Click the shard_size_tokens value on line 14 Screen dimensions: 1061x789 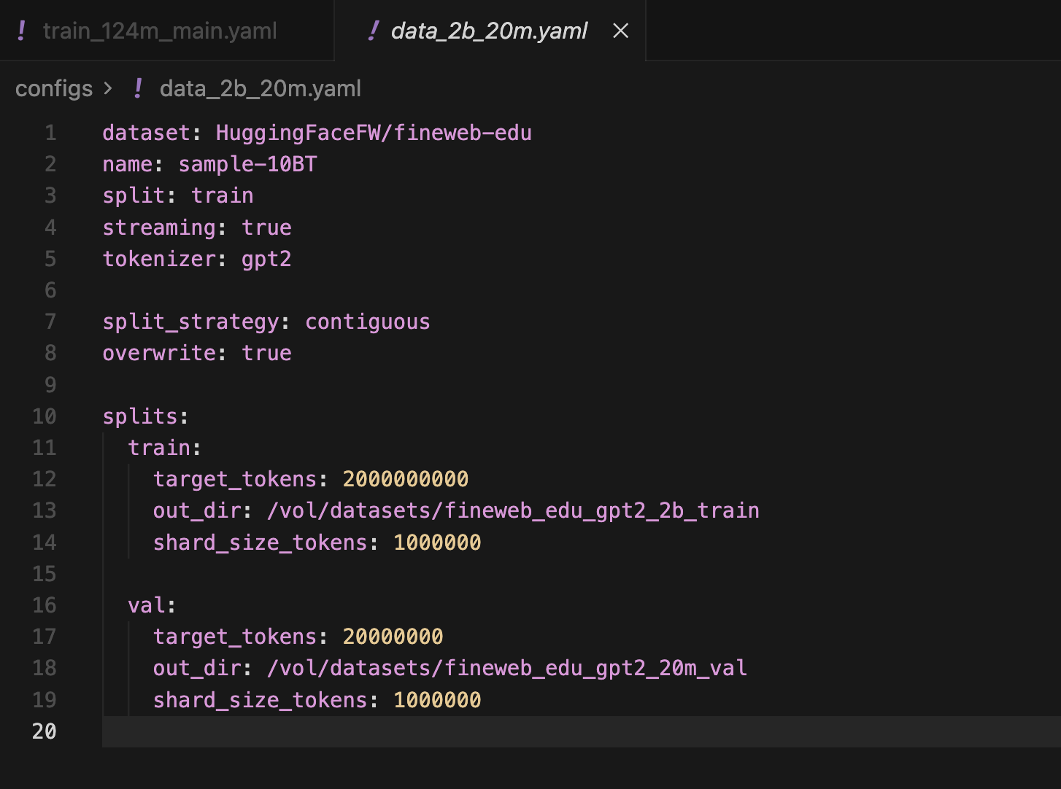pyautogui.click(x=437, y=543)
